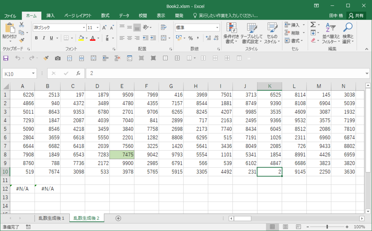The height and width of the screenshot is (231, 372).
Task: Click the Insert Function fx icon
Action: [78, 73]
